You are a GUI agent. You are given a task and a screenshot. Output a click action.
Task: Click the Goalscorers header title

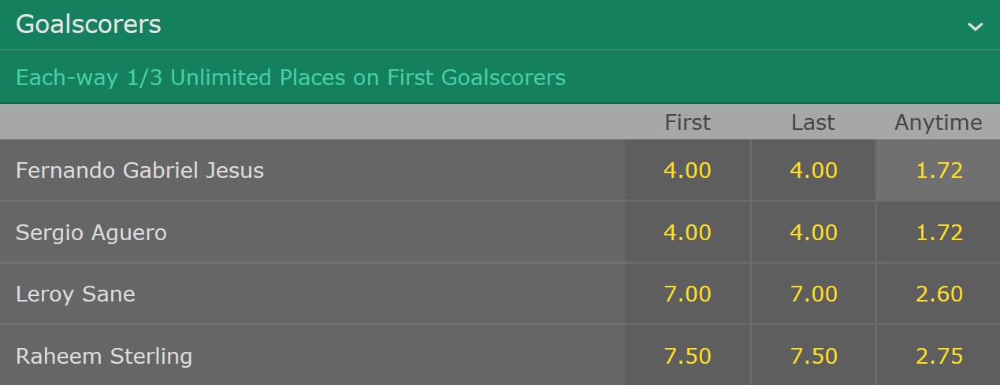point(88,24)
